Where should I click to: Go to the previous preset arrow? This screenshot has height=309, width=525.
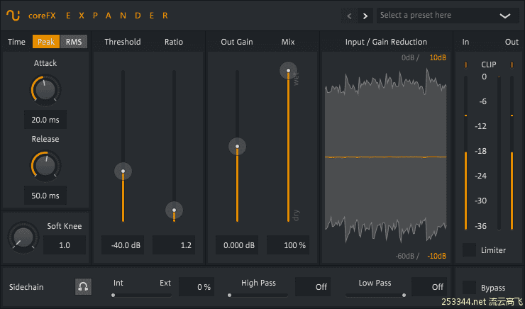click(349, 16)
